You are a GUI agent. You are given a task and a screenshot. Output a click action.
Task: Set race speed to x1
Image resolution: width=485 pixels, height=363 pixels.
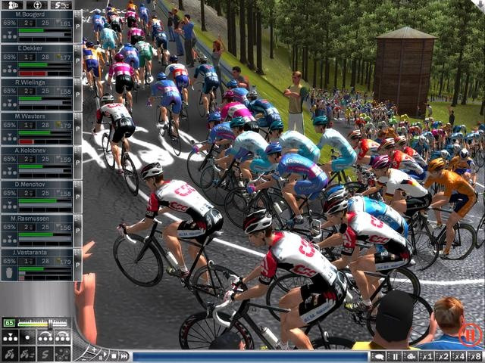427,357
